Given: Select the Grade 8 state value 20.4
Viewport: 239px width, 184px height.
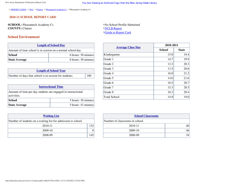Looking at the screenshot, I should click(x=182, y=92).
